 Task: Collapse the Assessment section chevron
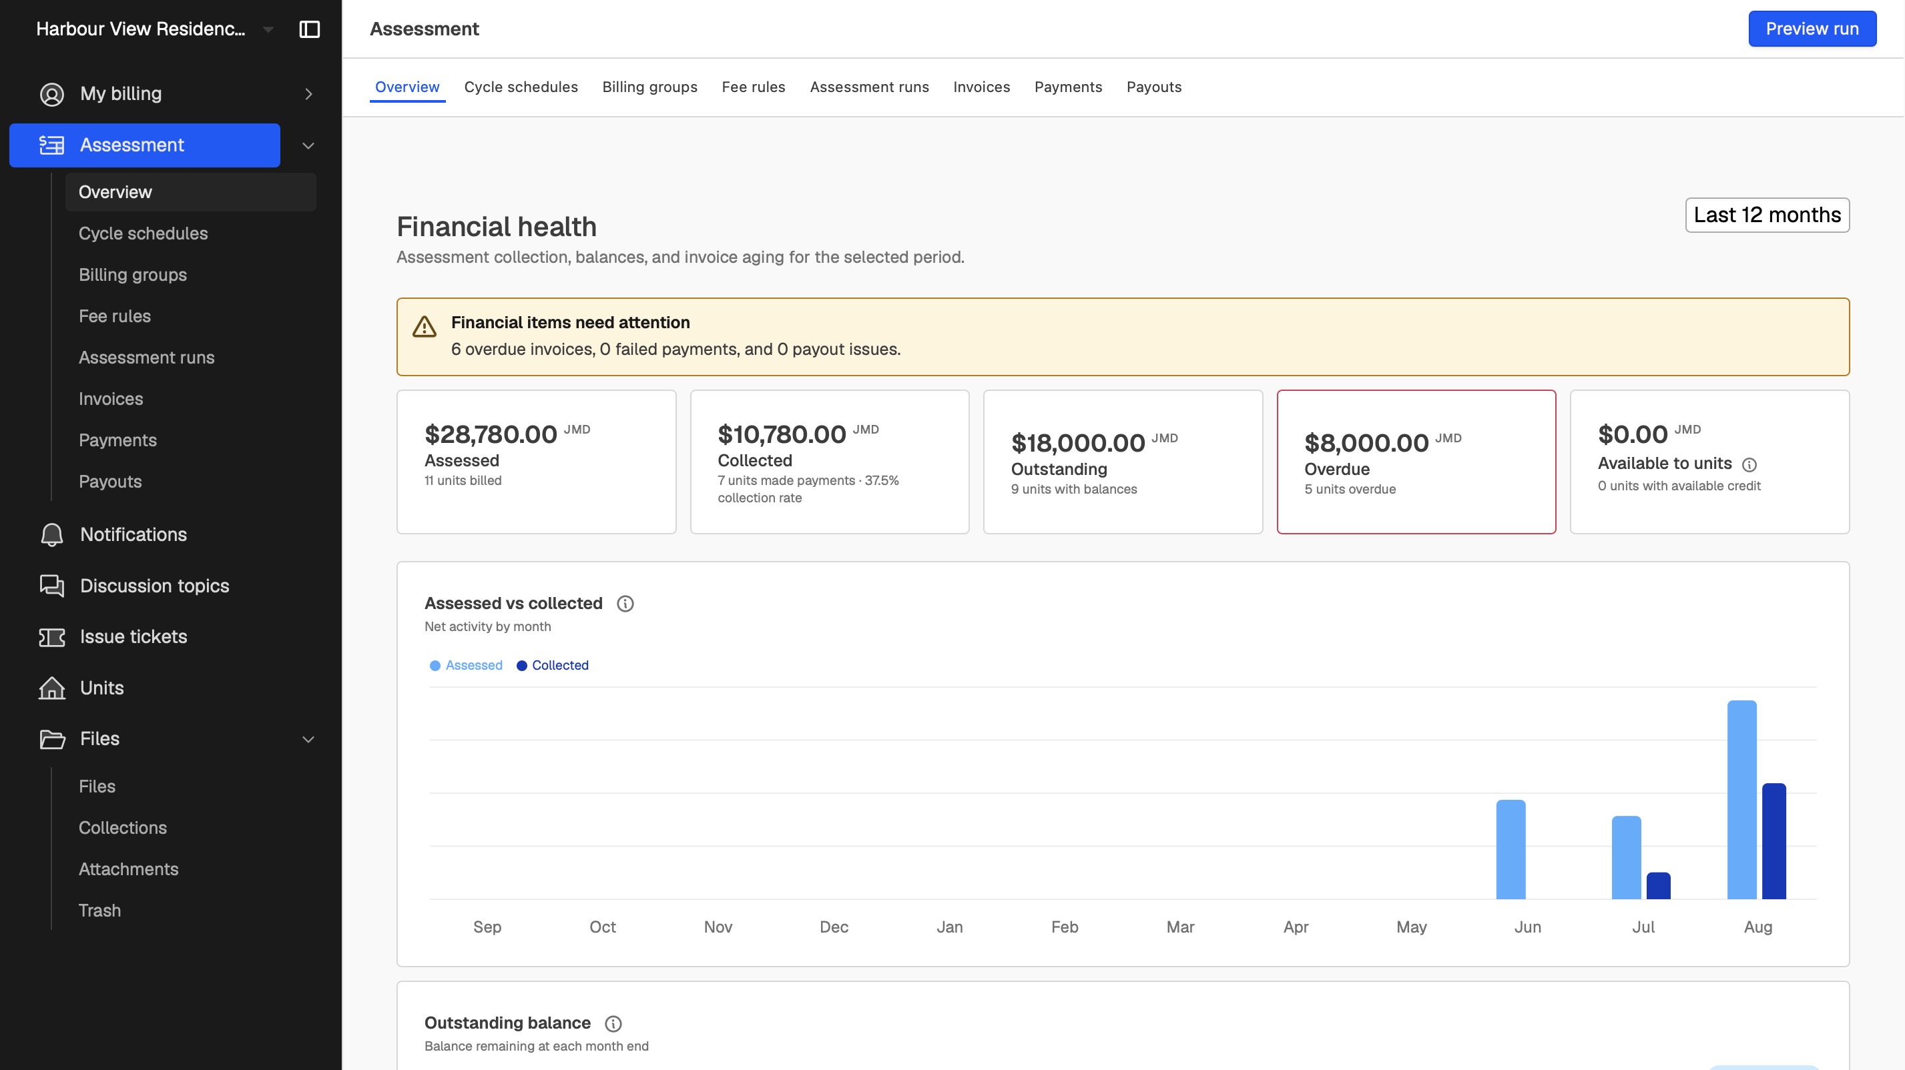pos(308,145)
